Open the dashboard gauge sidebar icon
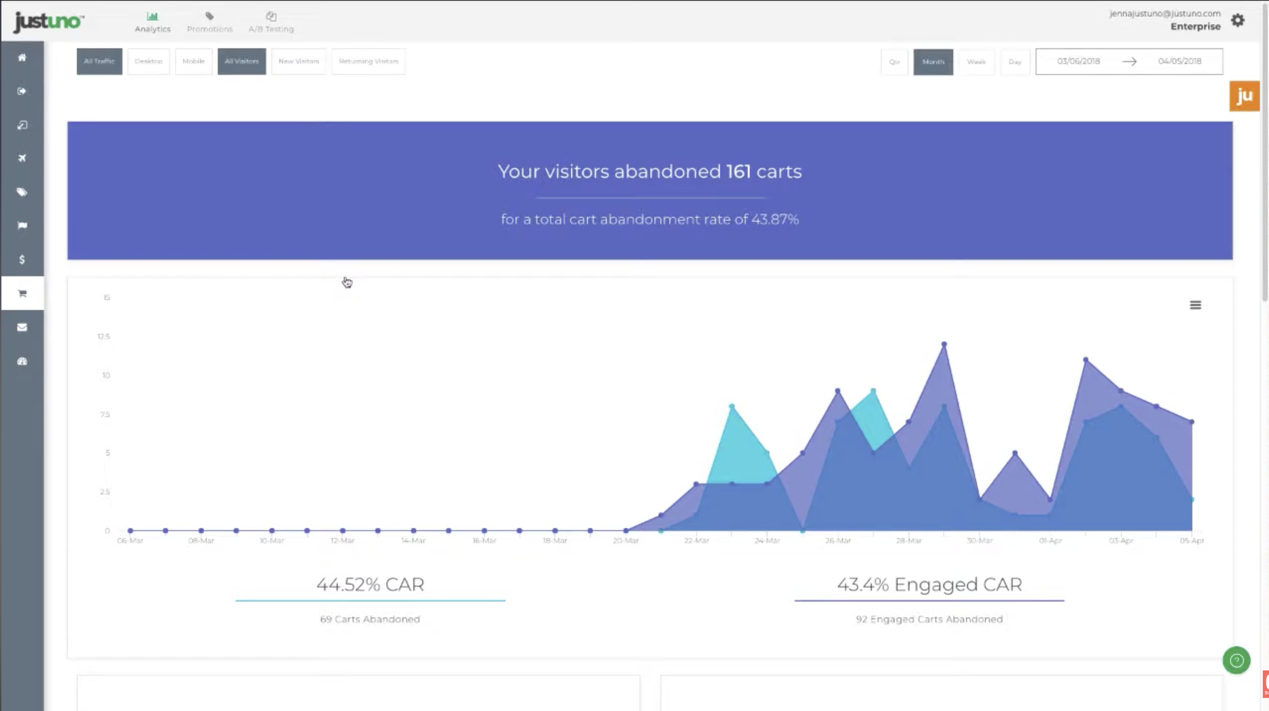This screenshot has height=711, width=1269. coord(22,361)
